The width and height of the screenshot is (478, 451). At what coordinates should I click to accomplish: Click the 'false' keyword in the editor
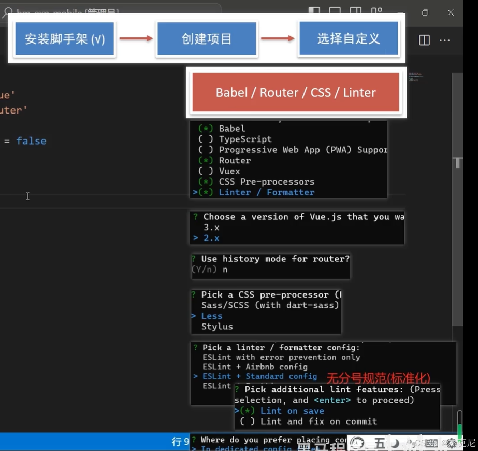tap(31, 140)
